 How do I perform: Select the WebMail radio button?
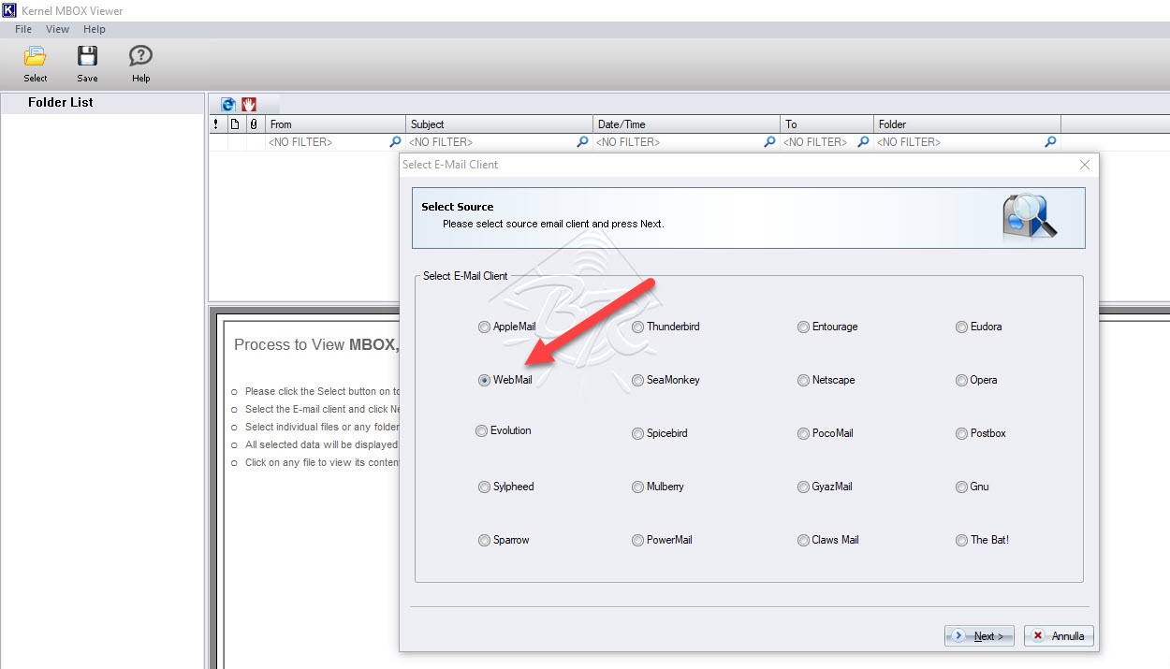coord(484,380)
